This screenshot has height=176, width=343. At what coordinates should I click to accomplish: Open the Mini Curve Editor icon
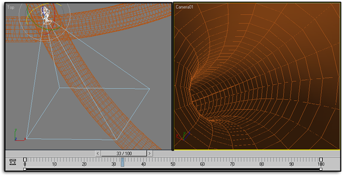coord(13,162)
